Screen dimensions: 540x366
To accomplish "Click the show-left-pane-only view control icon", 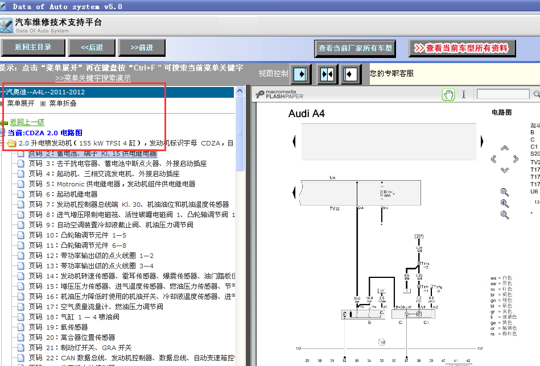I will pos(351,74).
